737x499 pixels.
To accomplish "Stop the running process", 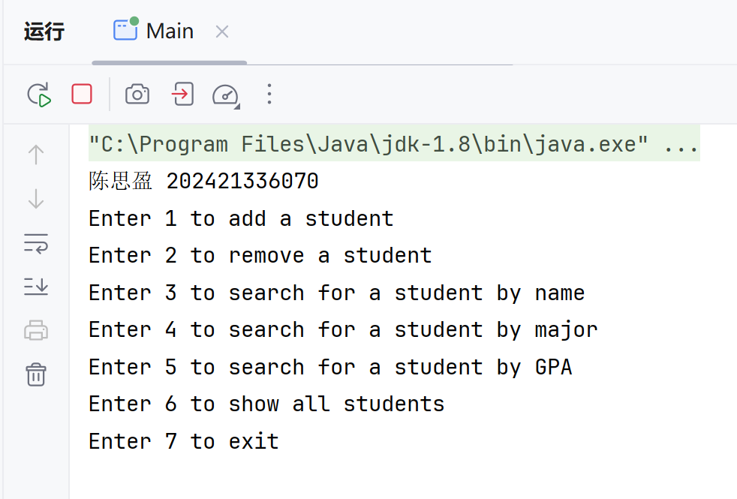I will (82, 95).
